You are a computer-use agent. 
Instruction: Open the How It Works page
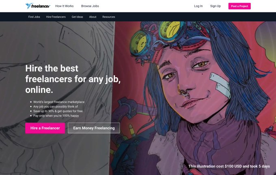tap(65, 6)
